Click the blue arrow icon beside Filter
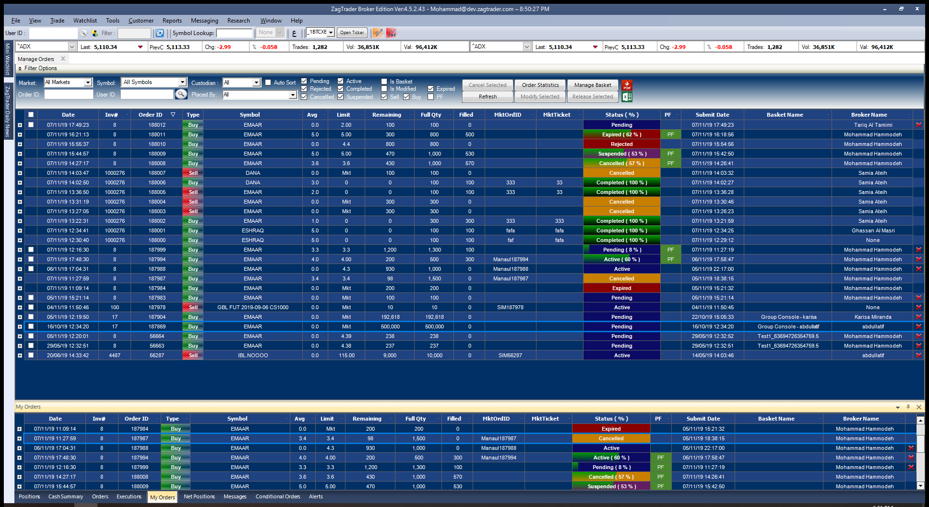This screenshot has width=929, height=507. point(160,33)
